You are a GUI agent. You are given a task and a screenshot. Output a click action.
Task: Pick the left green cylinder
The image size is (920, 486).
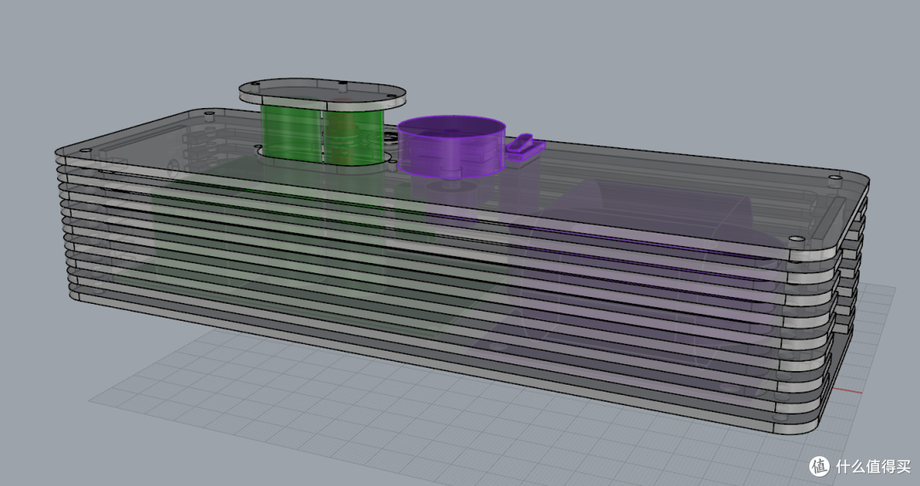291,133
